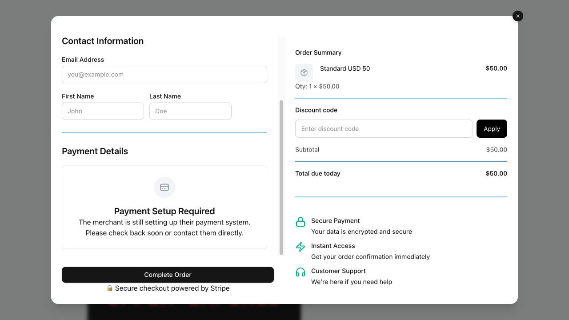Click the Secure Payment lock icon
569x320 pixels.
click(x=301, y=222)
